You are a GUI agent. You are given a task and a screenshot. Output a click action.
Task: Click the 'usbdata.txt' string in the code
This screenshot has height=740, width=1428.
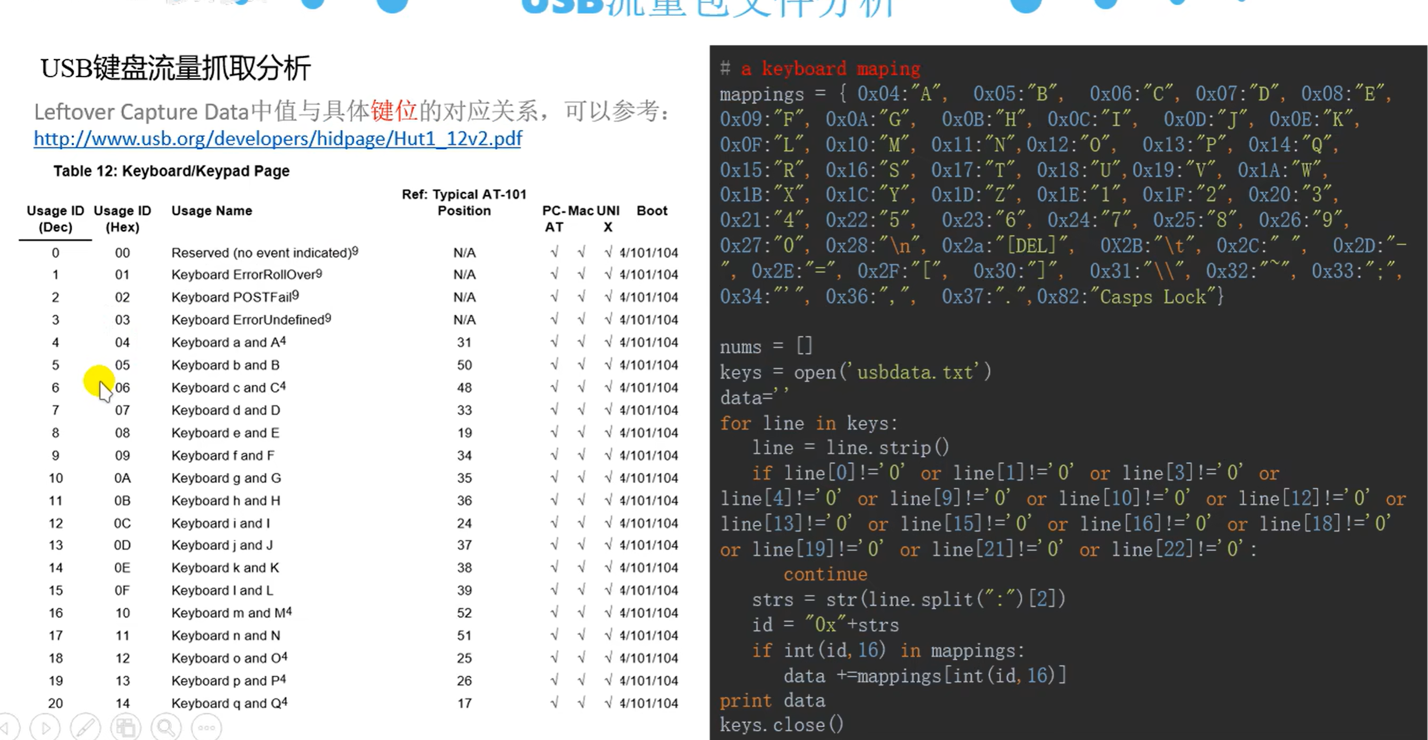pos(915,372)
